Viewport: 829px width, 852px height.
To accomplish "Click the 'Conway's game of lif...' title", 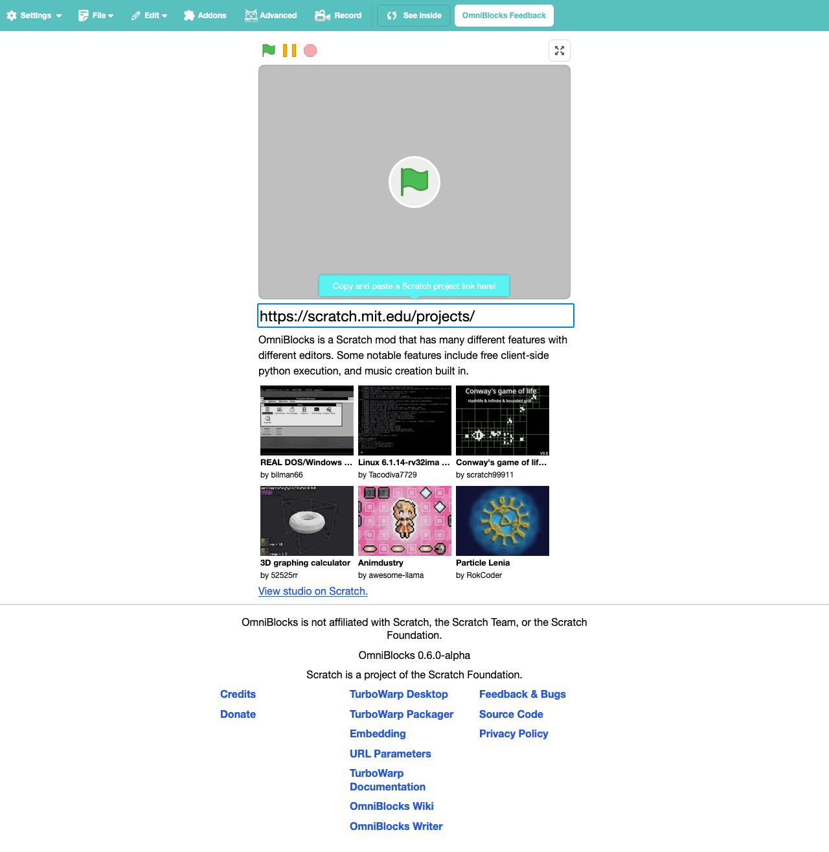I will tap(501, 463).
